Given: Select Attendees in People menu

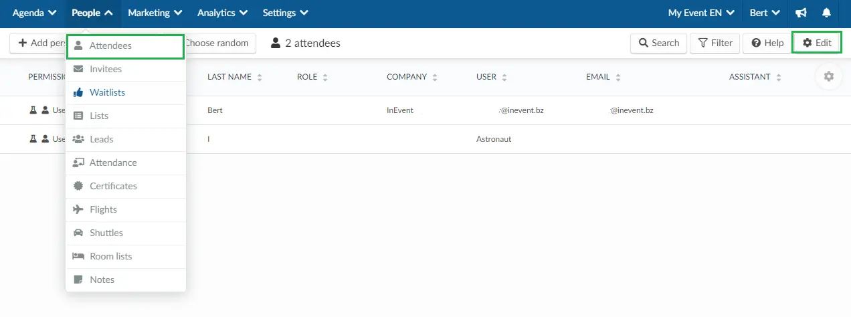Looking at the screenshot, I should click(125, 46).
